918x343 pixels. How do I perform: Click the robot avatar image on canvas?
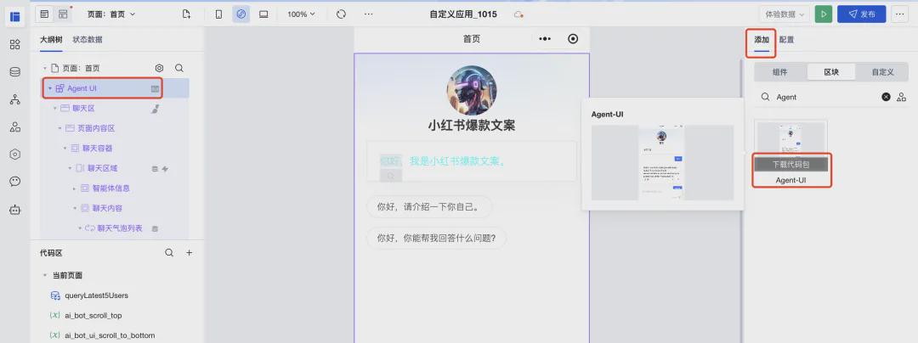[471, 90]
